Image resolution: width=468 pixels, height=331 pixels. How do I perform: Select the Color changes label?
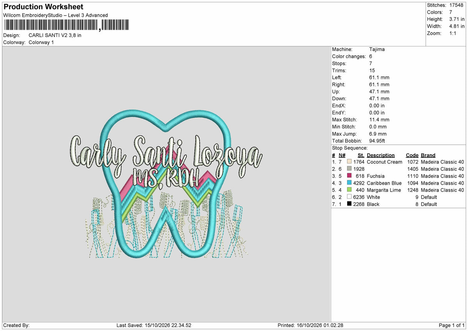coord(349,56)
